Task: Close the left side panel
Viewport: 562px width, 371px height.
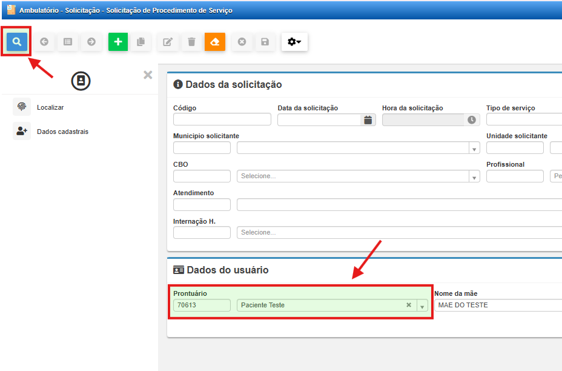Action: coord(148,75)
